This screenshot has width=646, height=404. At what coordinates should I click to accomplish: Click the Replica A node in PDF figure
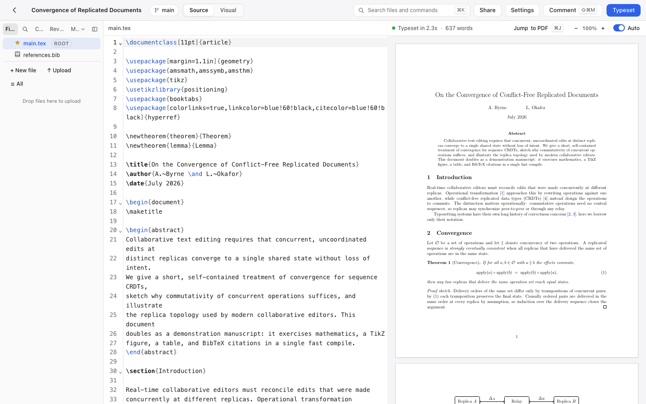tap(467, 401)
